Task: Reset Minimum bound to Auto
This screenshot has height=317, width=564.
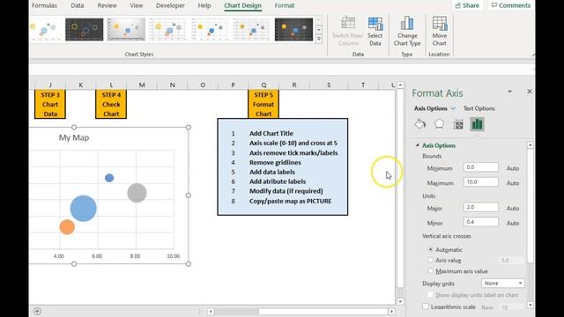Action: (x=513, y=168)
